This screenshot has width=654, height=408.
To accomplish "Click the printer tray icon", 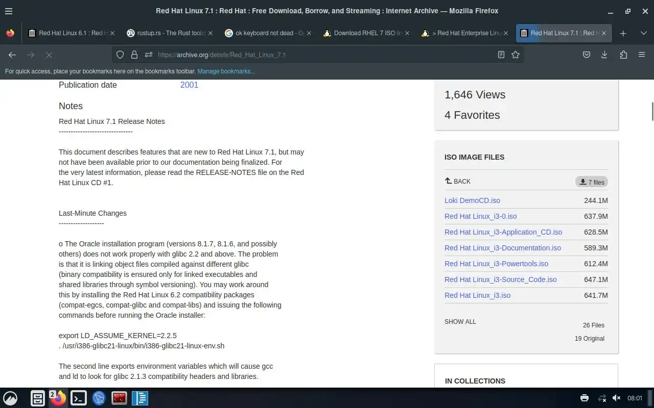I will pyautogui.click(x=585, y=398).
